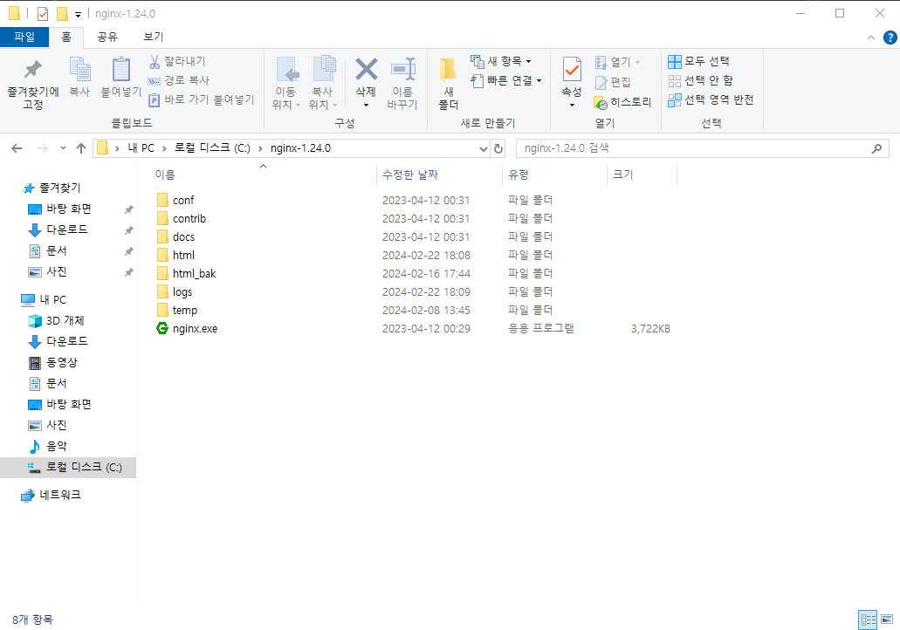This screenshot has width=900, height=630.
Task: Select the html_bak folder
Action: [194, 274]
